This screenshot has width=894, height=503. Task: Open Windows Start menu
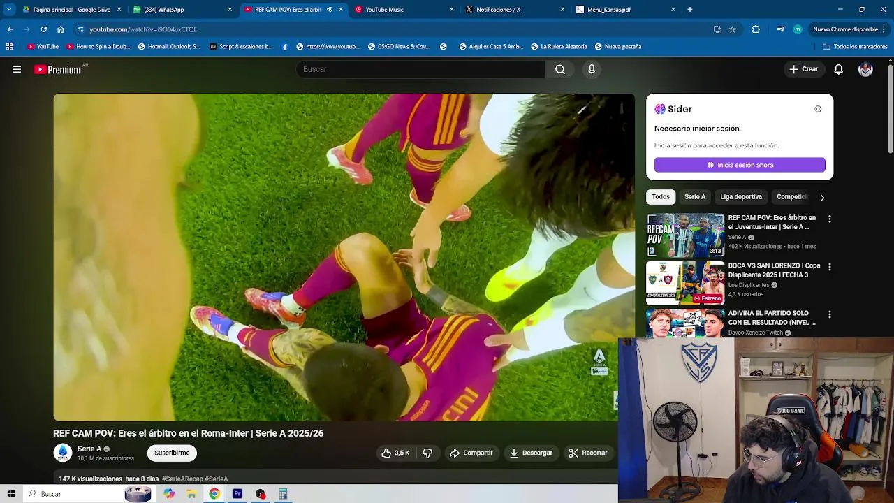11,494
